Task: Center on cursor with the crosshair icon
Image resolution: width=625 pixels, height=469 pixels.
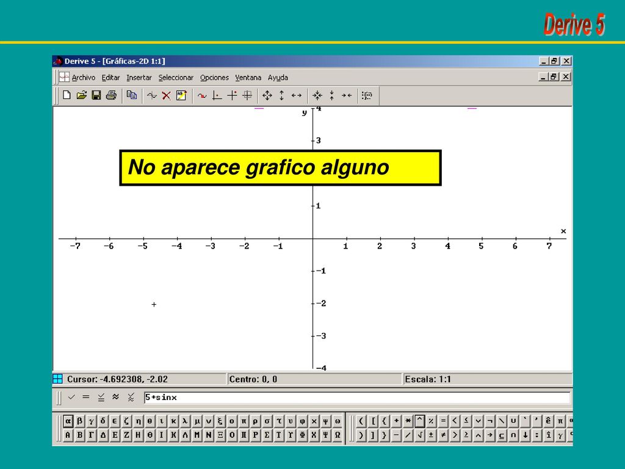Action: (x=232, y=95)
